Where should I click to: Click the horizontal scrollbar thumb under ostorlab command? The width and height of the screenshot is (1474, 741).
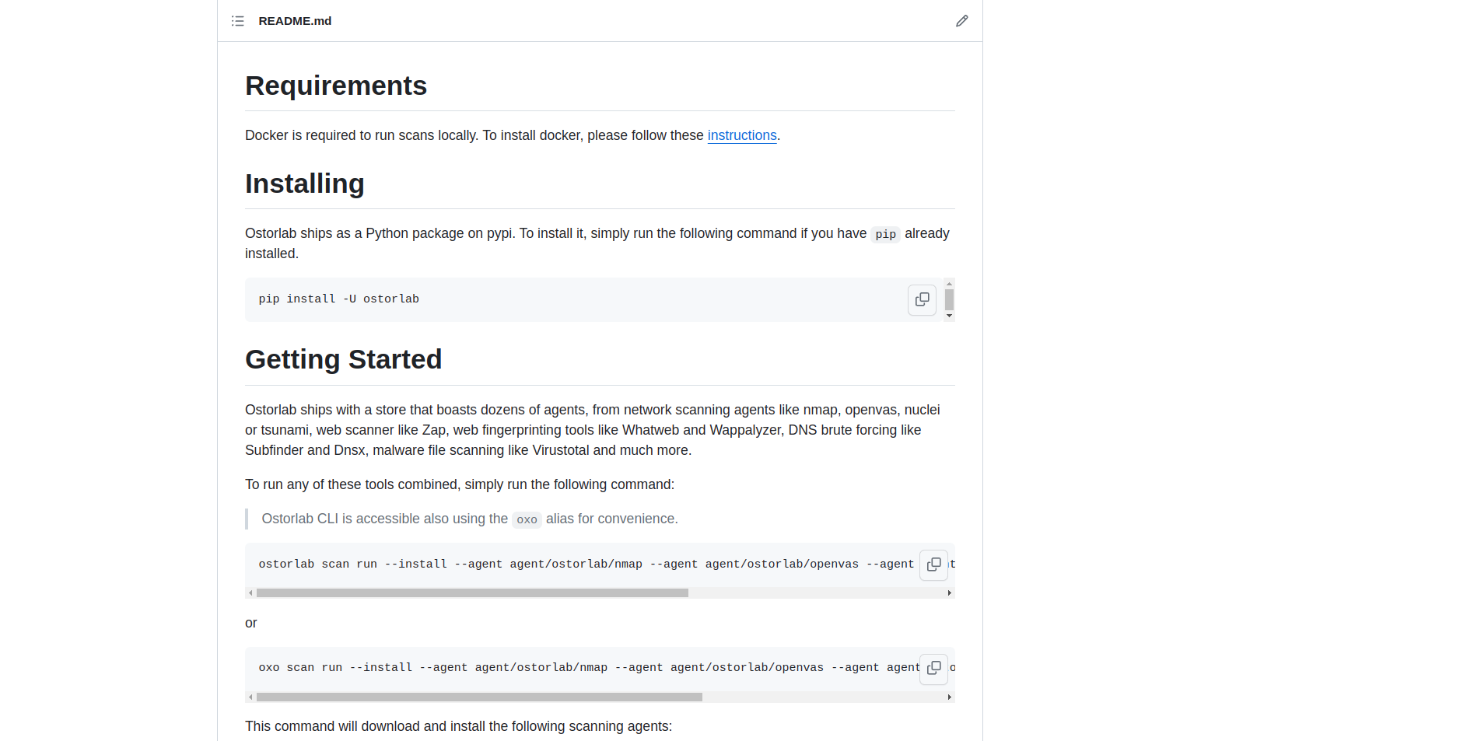472,593
